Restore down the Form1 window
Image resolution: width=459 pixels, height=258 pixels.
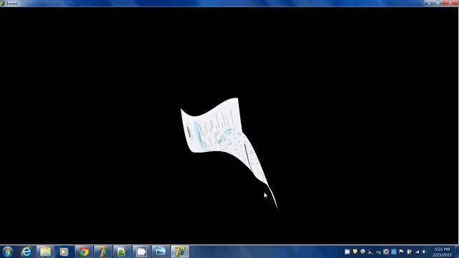pos(438,3)
